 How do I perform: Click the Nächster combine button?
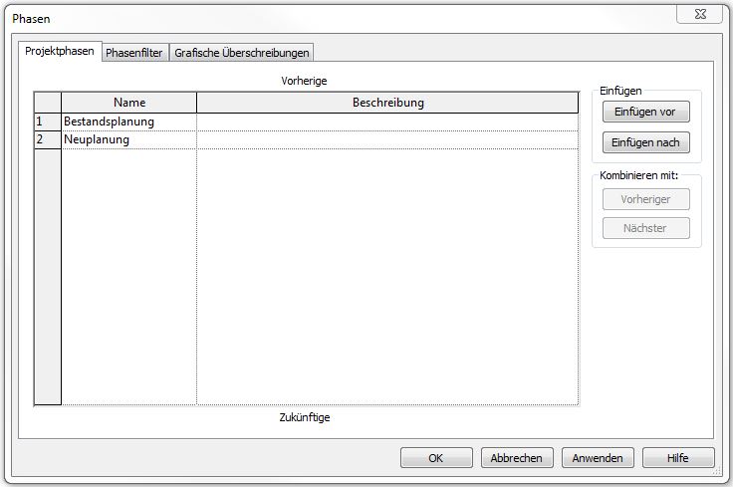click(645, 228)
